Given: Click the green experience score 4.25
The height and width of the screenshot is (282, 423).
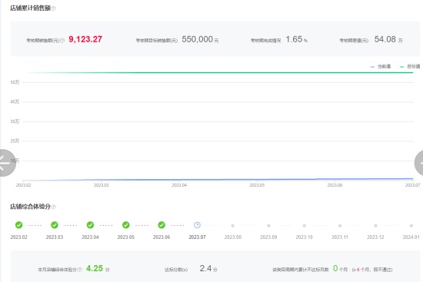Looking at the screenshot, I should pyautogui.click(x=95, y=268).
